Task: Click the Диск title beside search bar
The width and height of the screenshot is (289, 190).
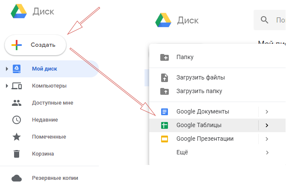Action: [x=188, y=20]
